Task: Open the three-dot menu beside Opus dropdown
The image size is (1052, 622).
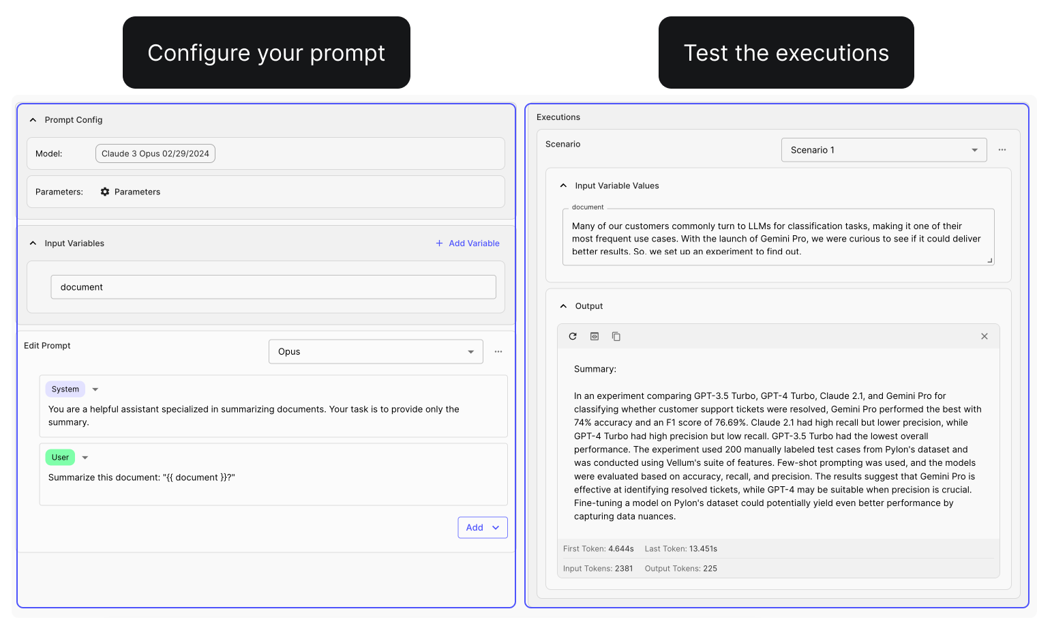Action: coord(498,351)
